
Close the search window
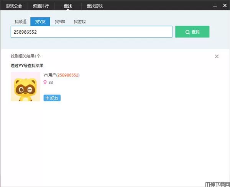(225, 6)
